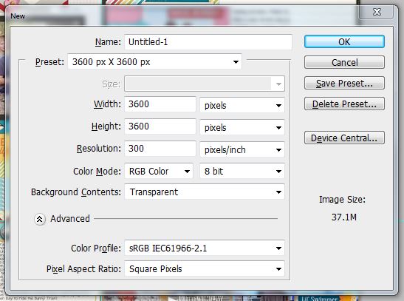Click the Image Size label
404x301 pixels.
[x=342, y=200]
